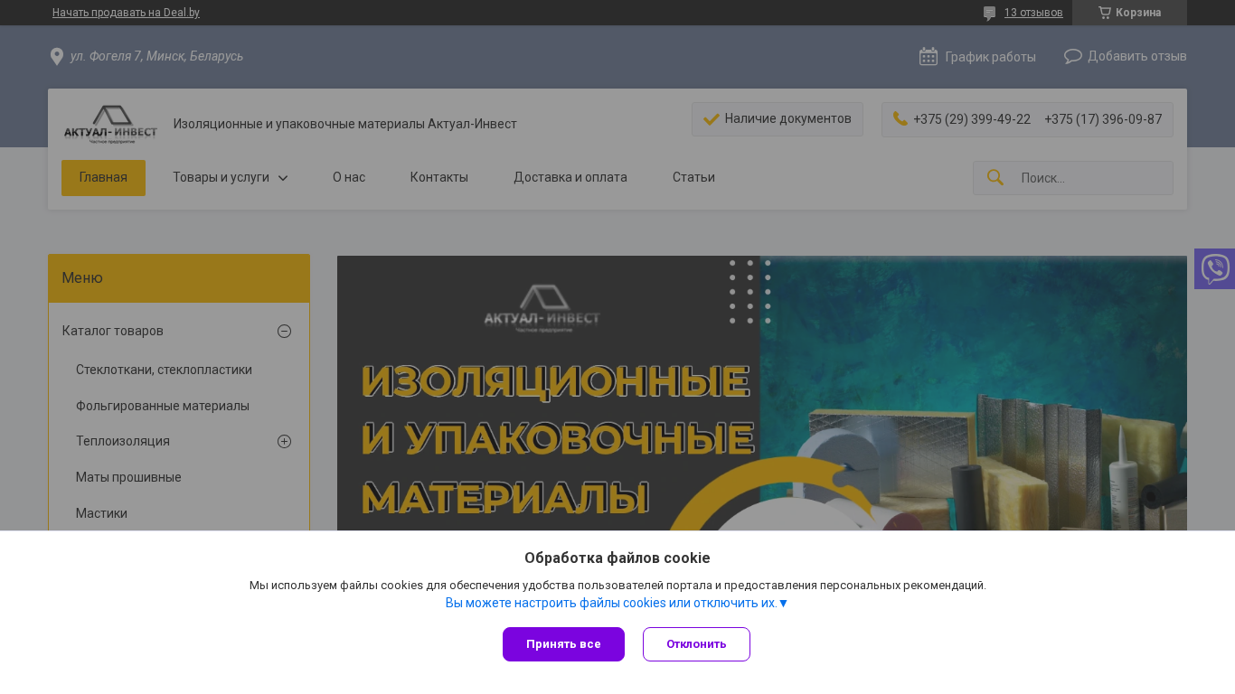
Task: Open the Доставка и оплата menu item
Action: (x=570, y=177)
